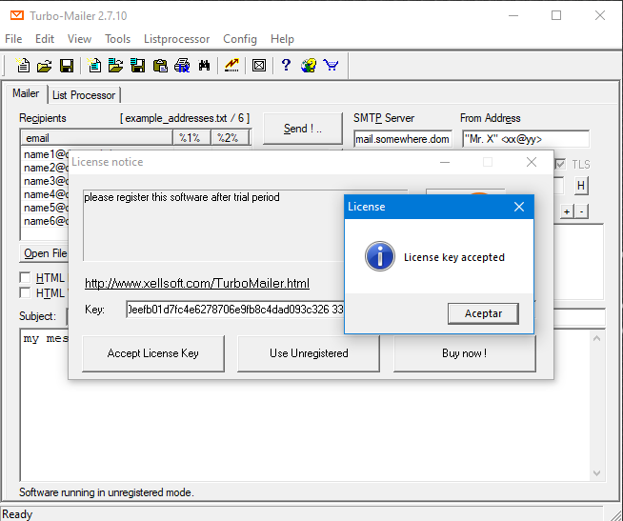Image resolution: width=623 pixels, height=521 pixels.
Task: Click the Send ! .. button
Action: tap(303, 129)
